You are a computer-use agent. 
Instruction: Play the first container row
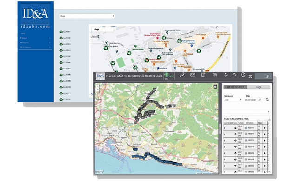tap(264, 128)
